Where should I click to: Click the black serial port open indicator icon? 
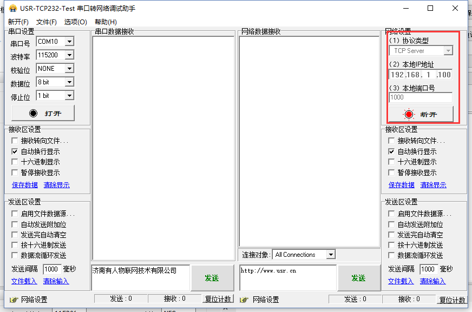pos(34,114)
